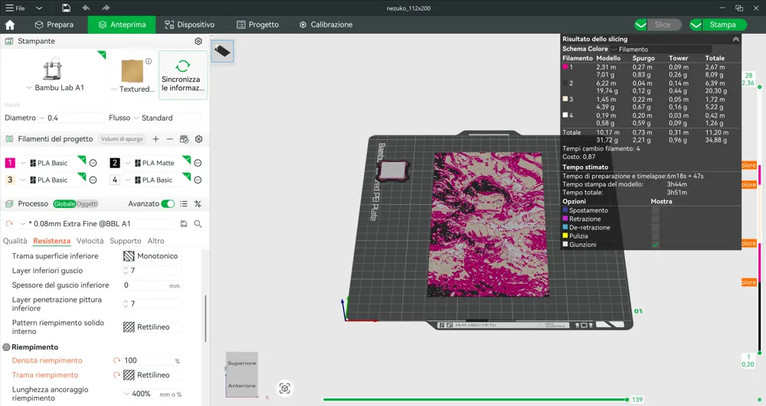
Task: Toggle the Avanzato switch off
Action: [168, 203]
